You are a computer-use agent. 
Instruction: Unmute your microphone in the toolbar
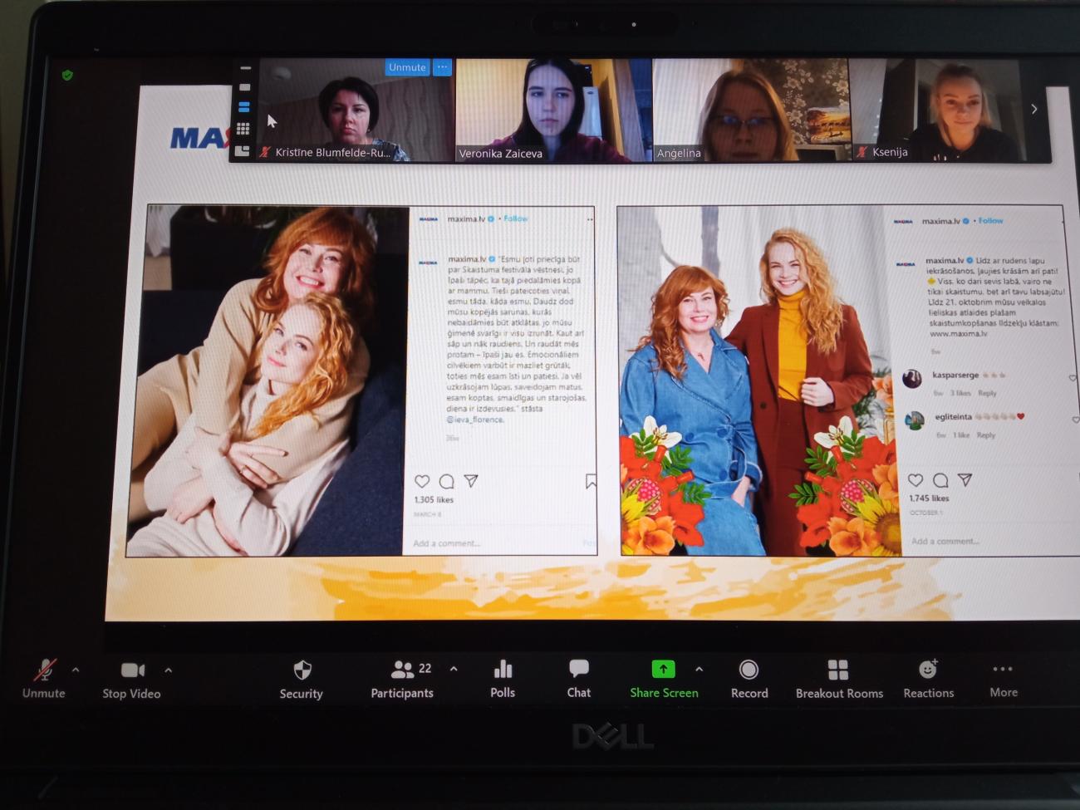[x=44, y=679]
